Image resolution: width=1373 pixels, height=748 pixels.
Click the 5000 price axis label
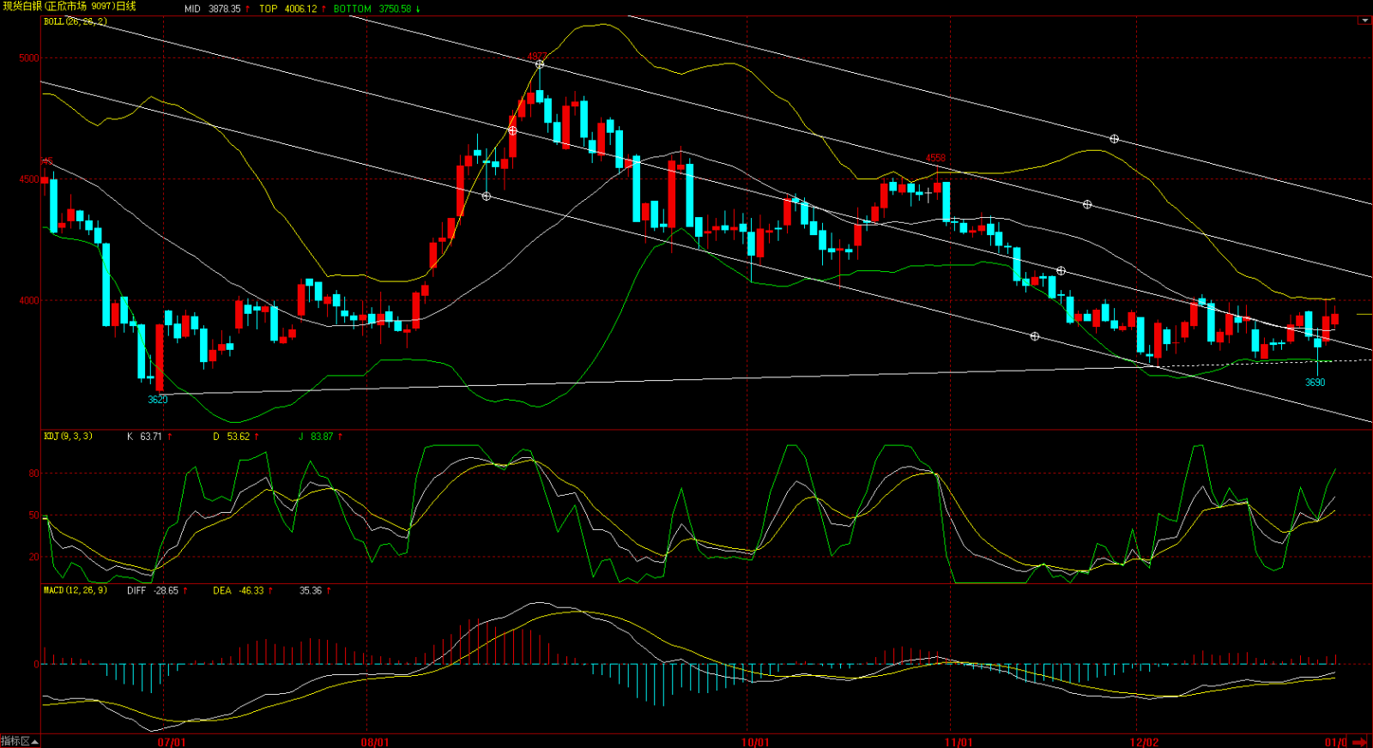point(29,58)
